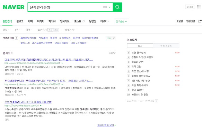
Task: Open the 신축빌라분양나라 recruitment result title
Action: point(49,81)
